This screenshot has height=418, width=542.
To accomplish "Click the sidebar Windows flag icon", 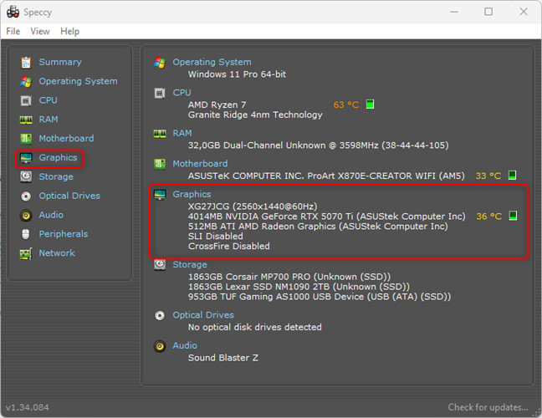I will point(26,82).
